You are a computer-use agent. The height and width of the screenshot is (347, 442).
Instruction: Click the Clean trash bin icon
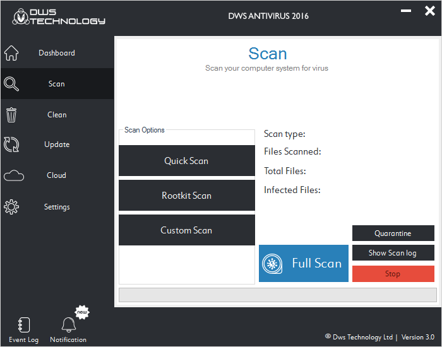pos(11,115)
